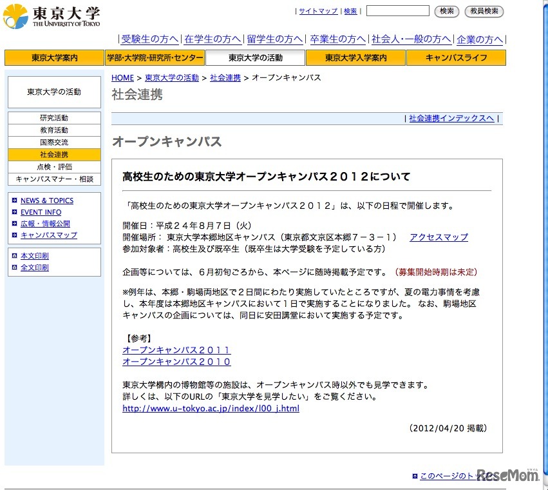This screenshot has height=490, width=548.
Task: Click the ReseMom logo
Action: pos(507,475)
